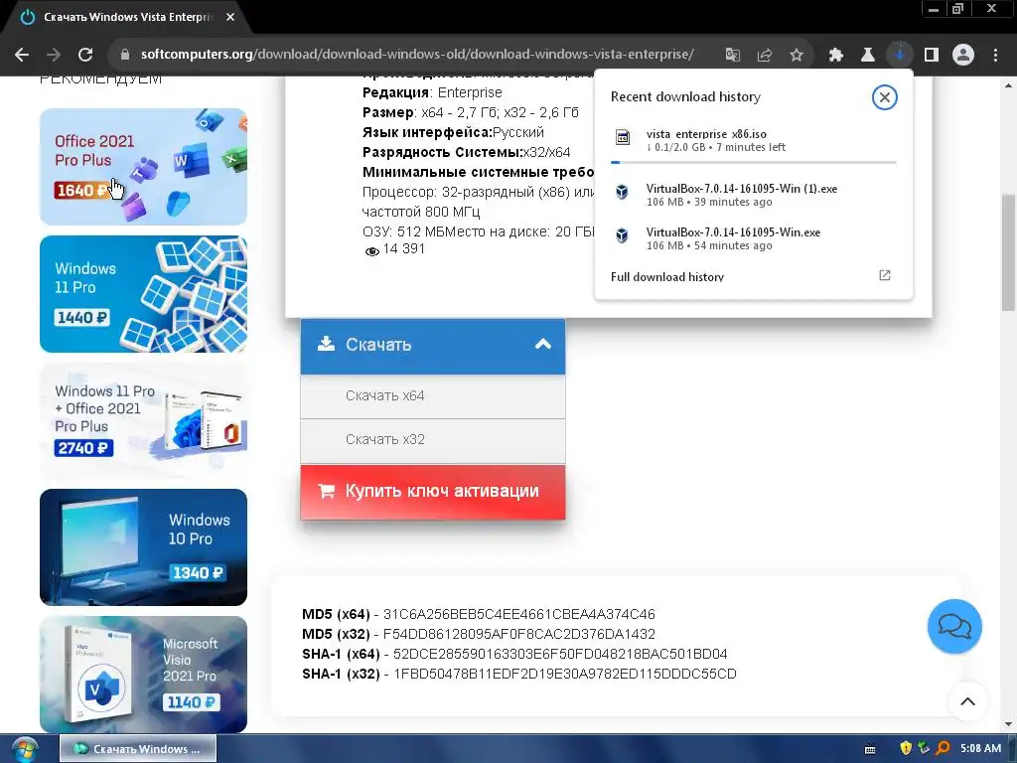Open Chrome Labs flask icon
This screenshot has height=763, width=1017.
tap(867, 55)
